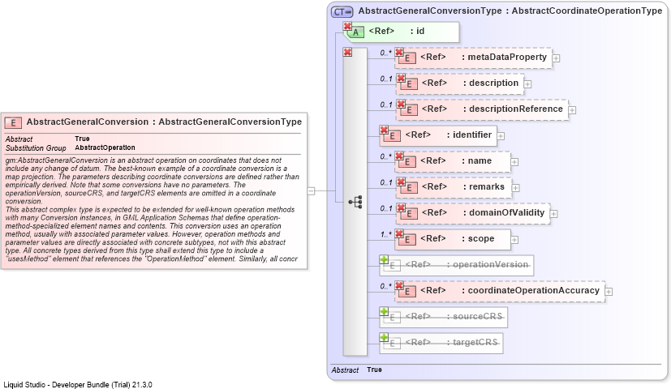The height and width of the screenshot is (389, 671).
Task: Click the E icon beside metaDataProperty
Action: (407, 58)
